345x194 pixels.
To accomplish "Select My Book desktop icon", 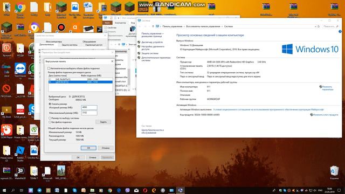I will 6,112.
